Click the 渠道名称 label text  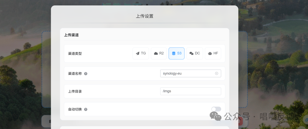pyautogui.click(x=75, y=74)
